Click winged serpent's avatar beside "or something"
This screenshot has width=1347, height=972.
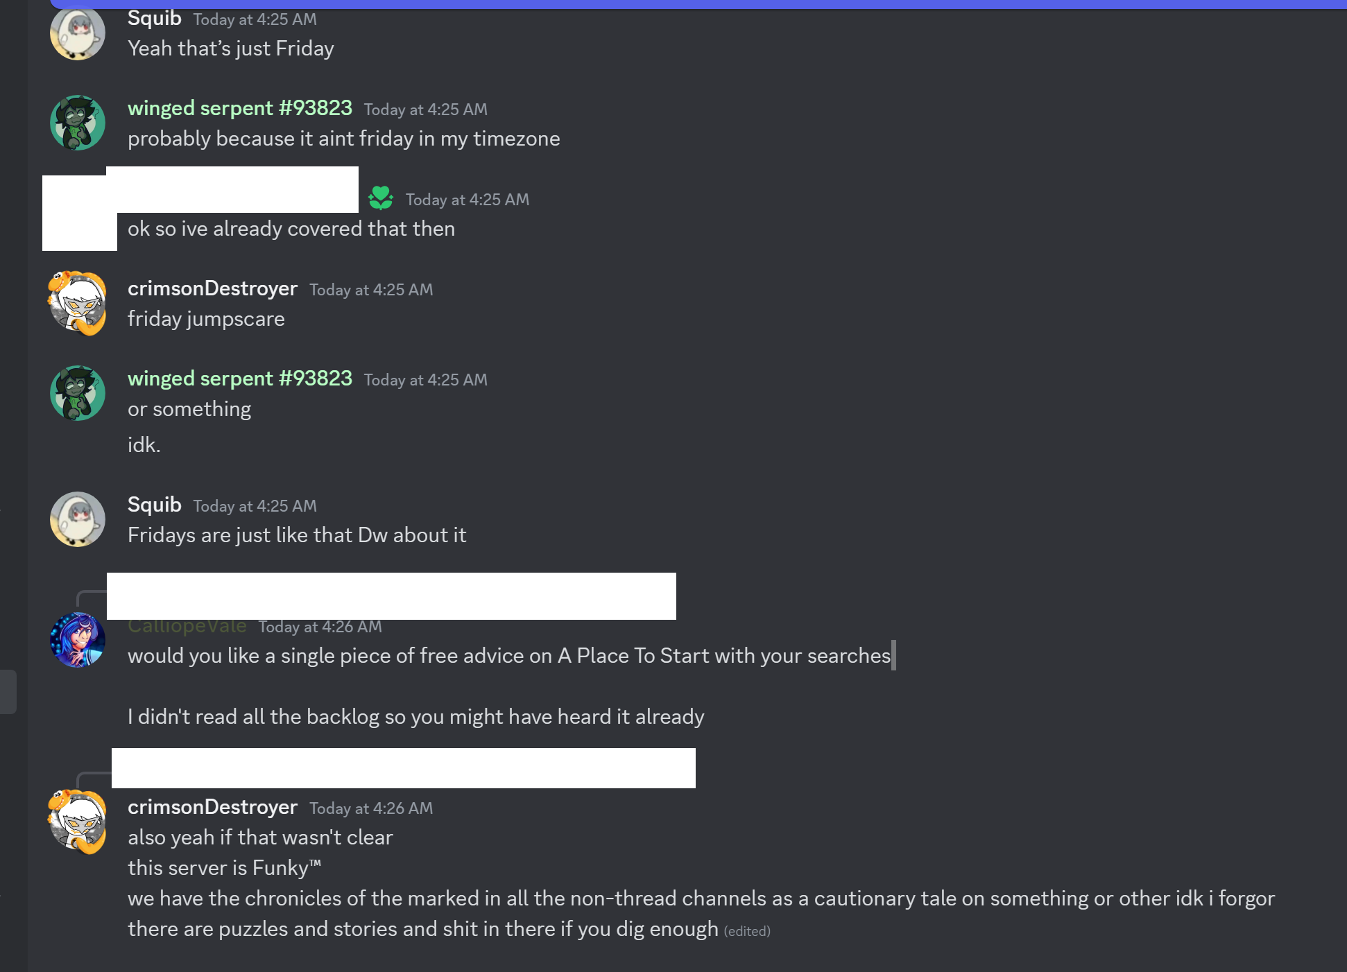point(78,393)
